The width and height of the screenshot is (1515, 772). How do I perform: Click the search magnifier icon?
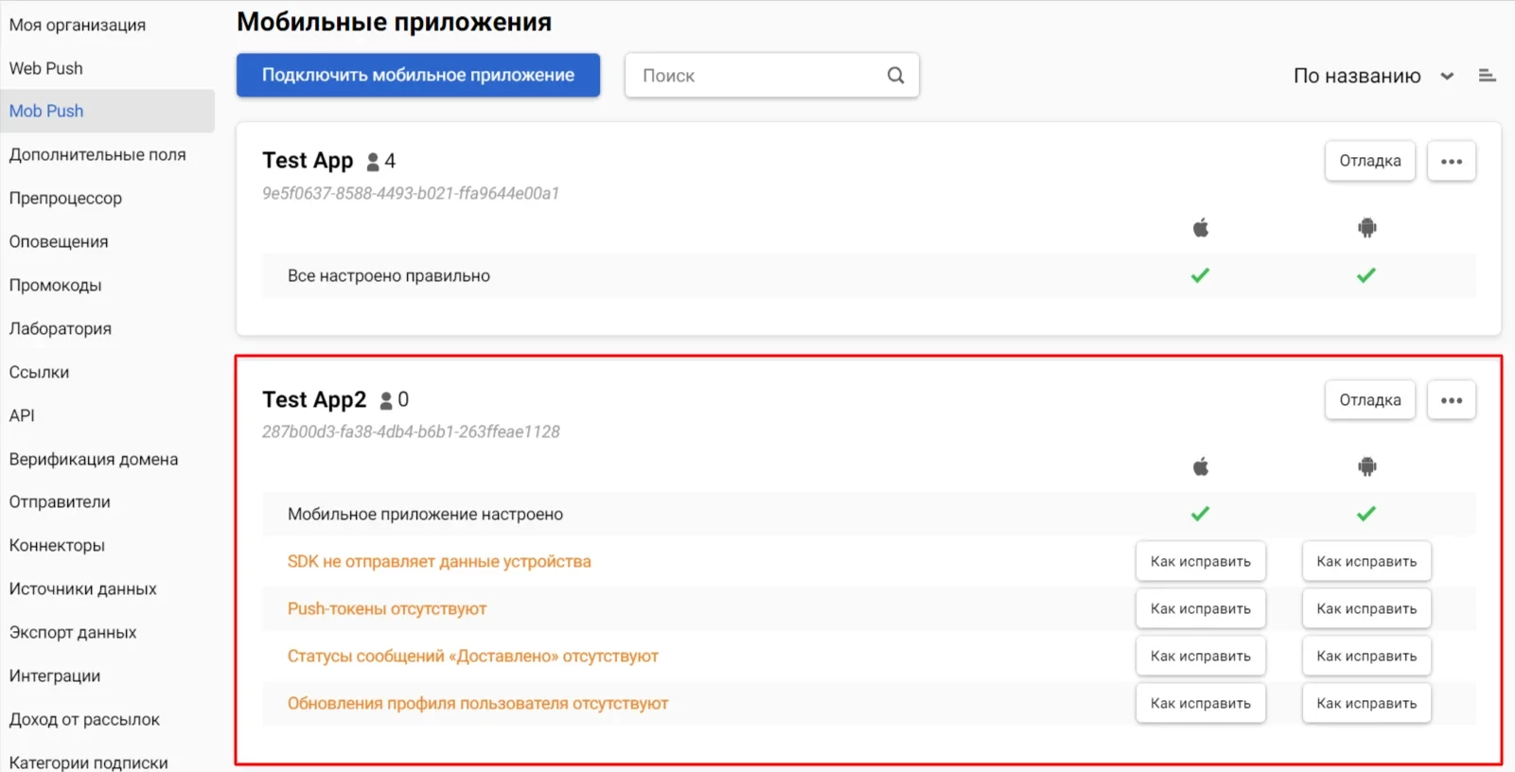click(895, 76)
